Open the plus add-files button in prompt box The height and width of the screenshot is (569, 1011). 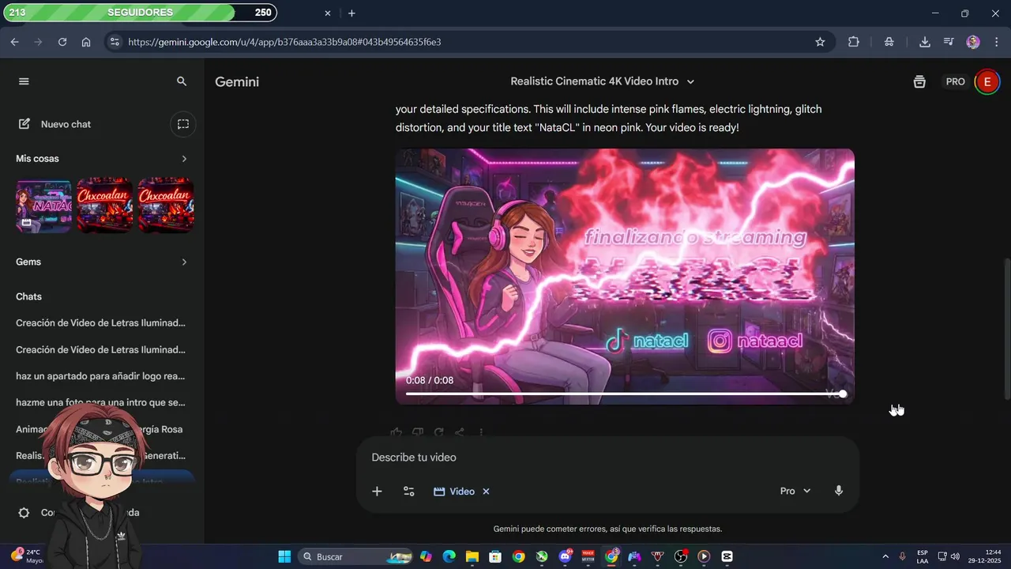377,492
